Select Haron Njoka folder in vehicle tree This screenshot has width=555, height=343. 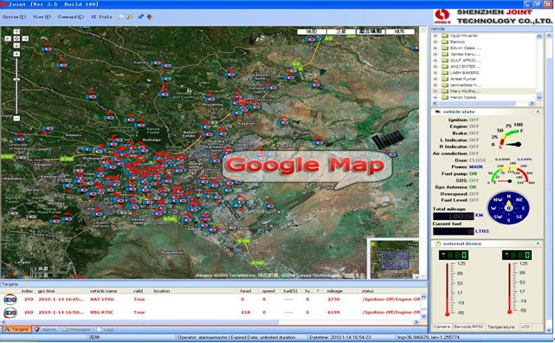point(463,97)
